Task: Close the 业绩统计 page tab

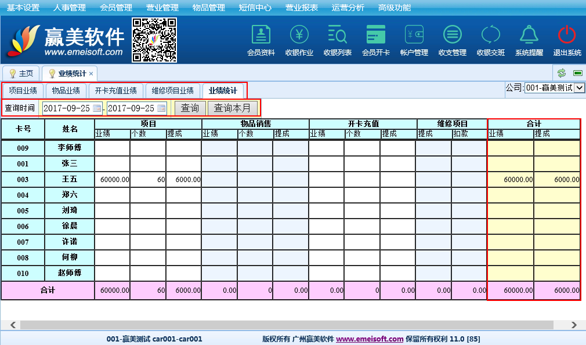Action: (x=91, y=74)
